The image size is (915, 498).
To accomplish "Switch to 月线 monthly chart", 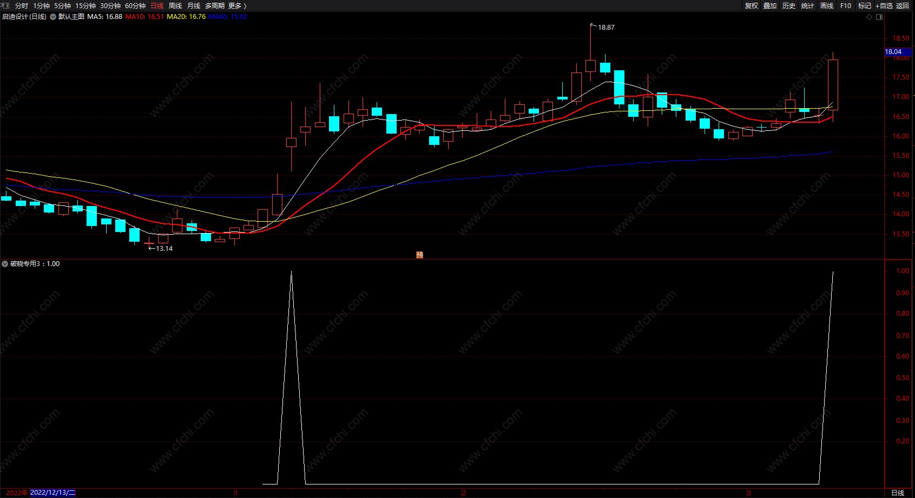I will 194,5.
